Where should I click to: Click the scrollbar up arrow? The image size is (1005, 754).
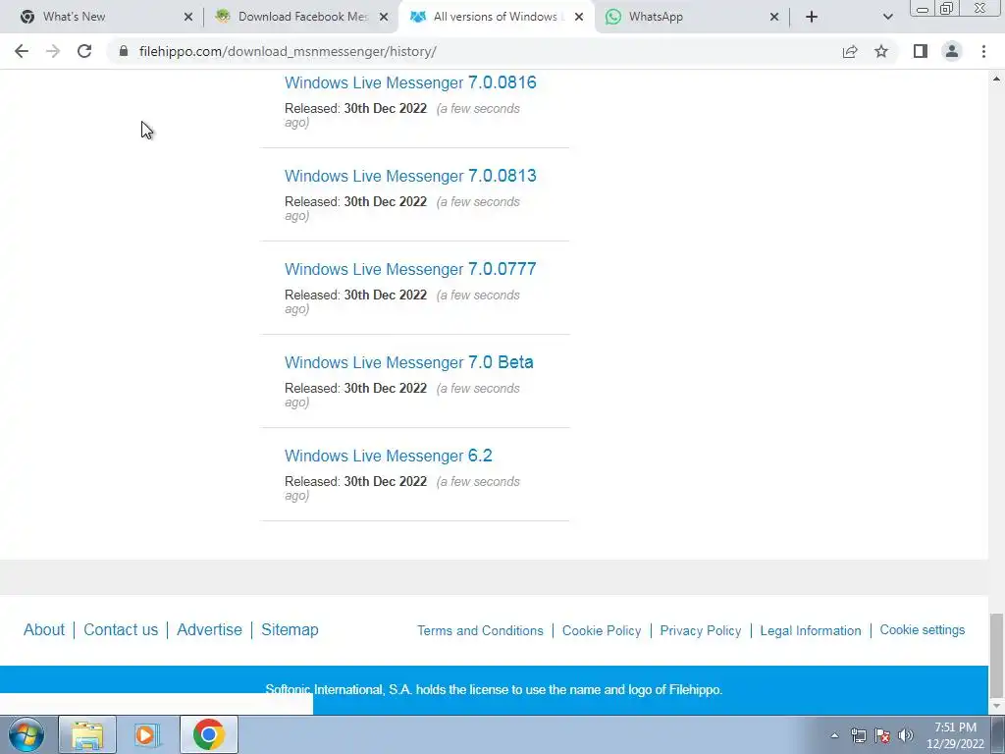pos(996,79)
